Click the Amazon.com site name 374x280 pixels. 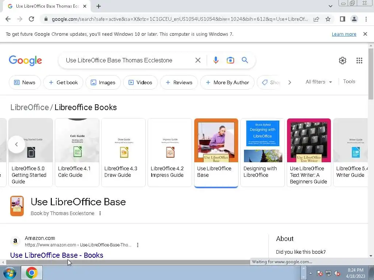pyautogui.click(x=40, y=238)
